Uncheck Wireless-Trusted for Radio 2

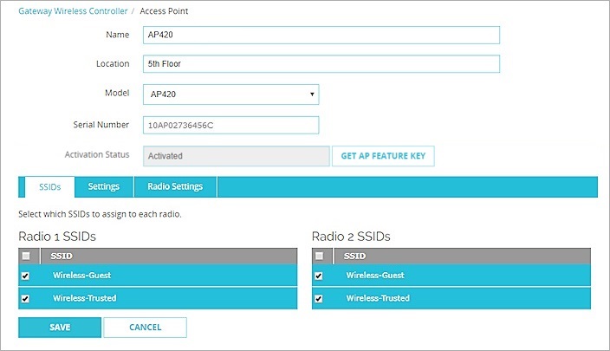click(x=319, y=298)
